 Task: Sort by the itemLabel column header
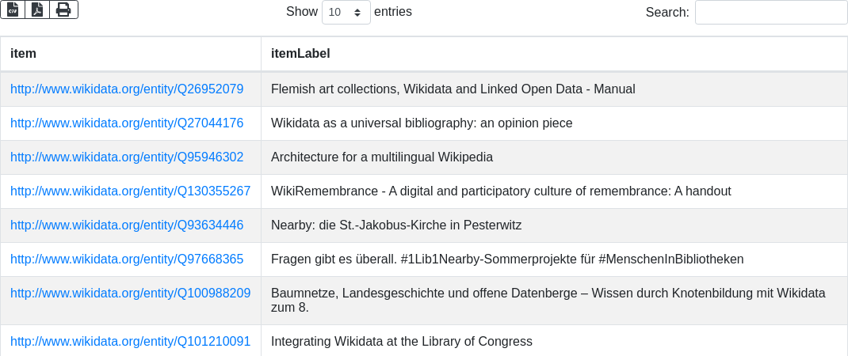tap(300, 54)
